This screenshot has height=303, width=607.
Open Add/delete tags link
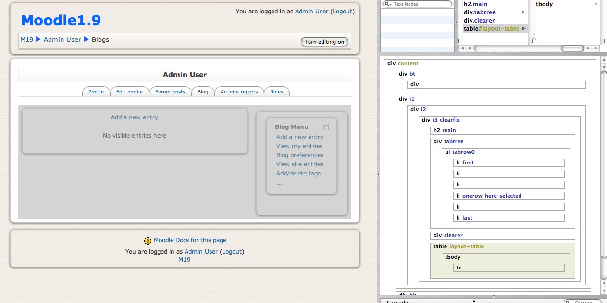(x=298, y=173)
